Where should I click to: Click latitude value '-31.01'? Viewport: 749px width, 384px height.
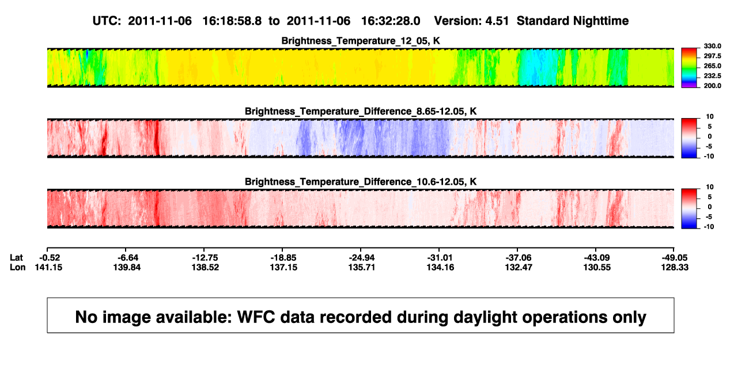[x=438, y=257]
